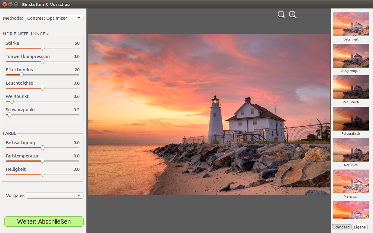
Task: Click the Leuchtdichte slider handle
Action: click(43, 88)
